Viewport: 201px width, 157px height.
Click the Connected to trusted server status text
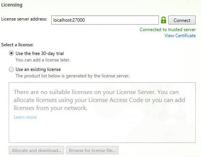coord(168,30)
